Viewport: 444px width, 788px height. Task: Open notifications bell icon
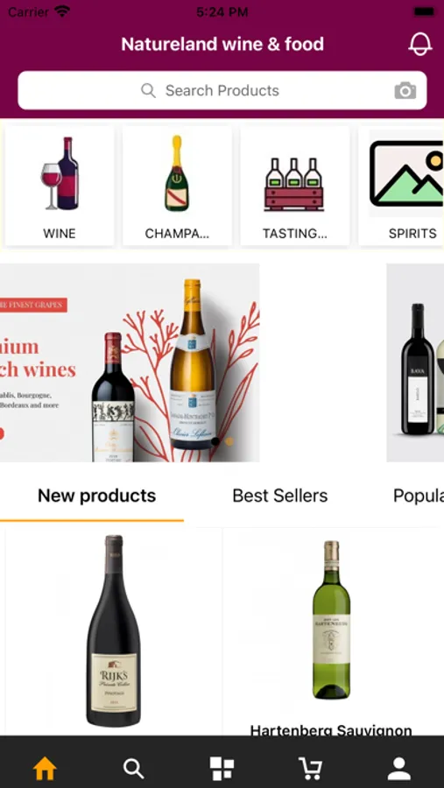[419, 44]
